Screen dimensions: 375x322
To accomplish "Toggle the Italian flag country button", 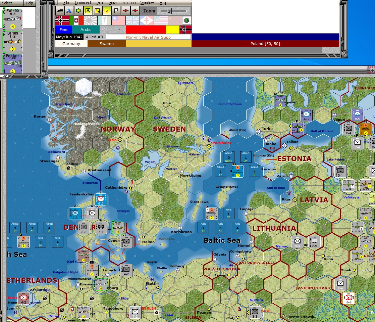I will point(76,20).
